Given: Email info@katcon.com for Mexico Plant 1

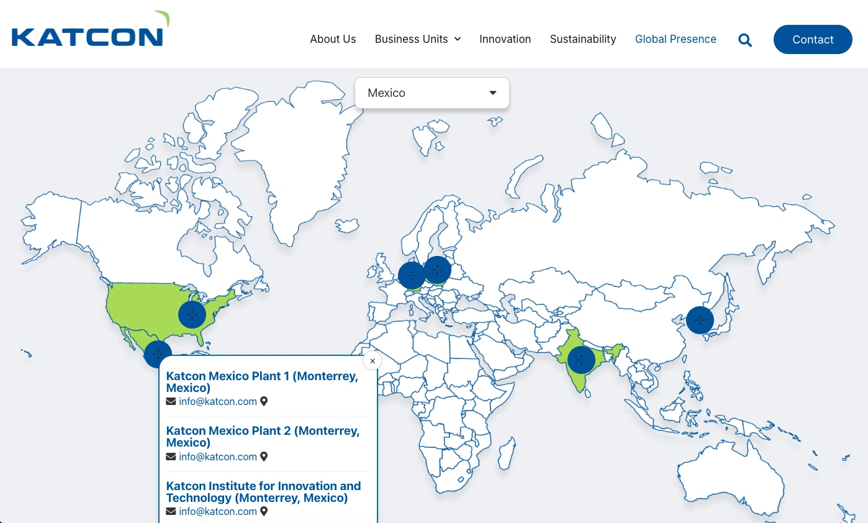Looking at the screenshot, I should point(218,402).
